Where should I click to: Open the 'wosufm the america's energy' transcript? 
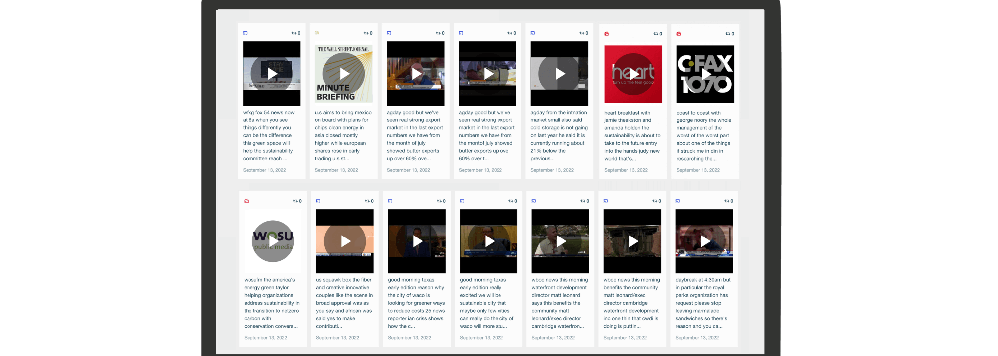point(272,303)
